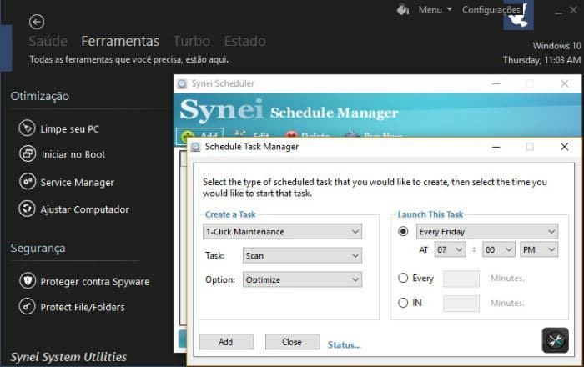
Task: Click the Synei Scheduler window title icon
Action: (x=182, y=83)
